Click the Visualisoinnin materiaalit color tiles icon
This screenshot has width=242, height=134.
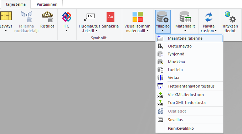pyautogui.click(x=137, y=17)
